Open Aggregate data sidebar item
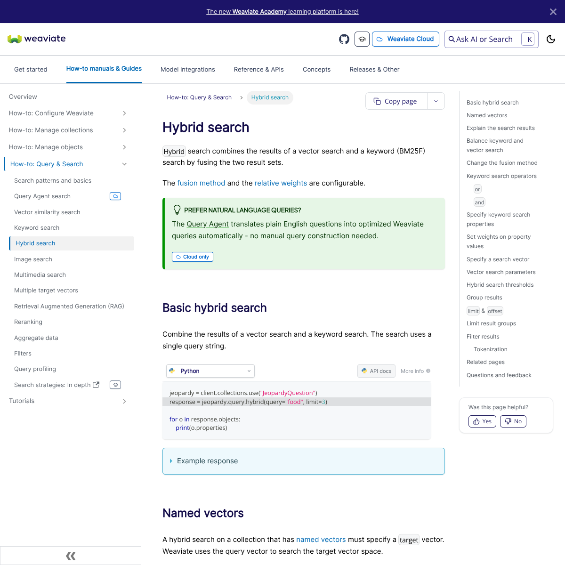565x565 pixels. pyautogui.click(x=36, y=338)
